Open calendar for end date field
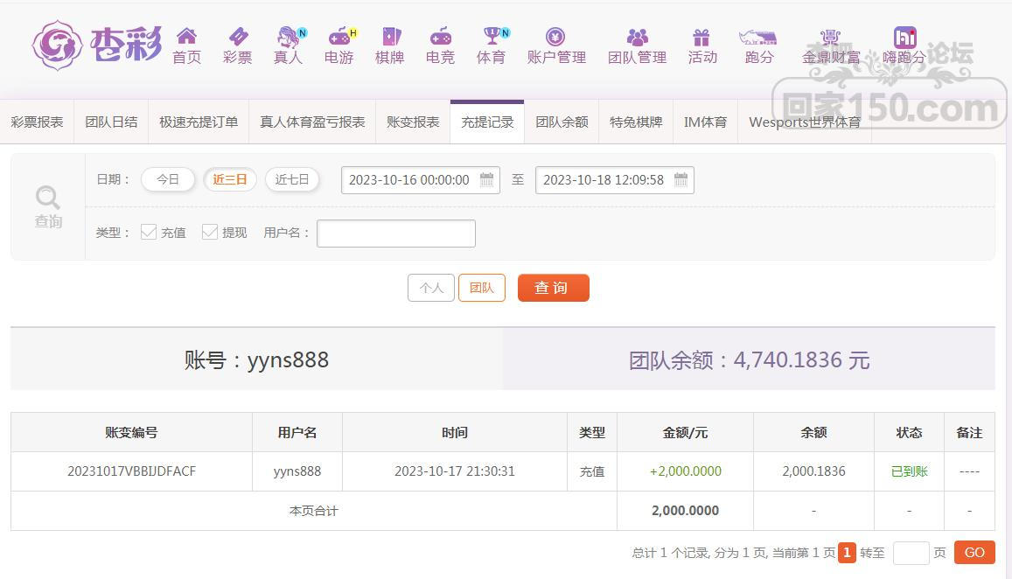Screen dimensions: 1012x579 tap(680, 180)
